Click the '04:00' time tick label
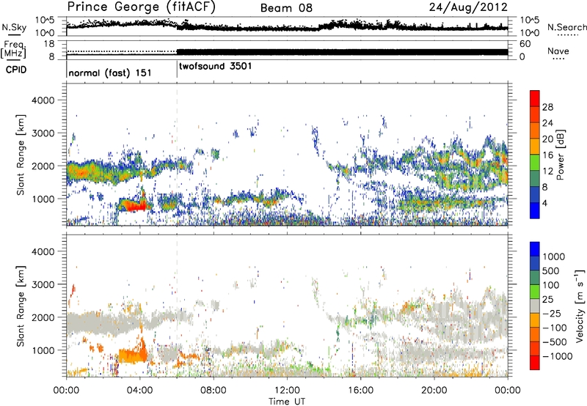 [139, 391]
